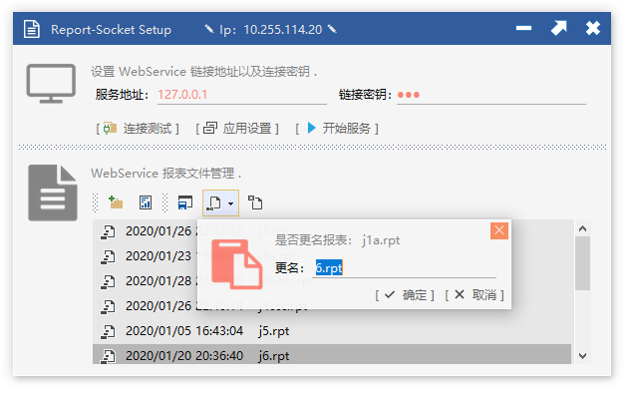Click 开始服务 start service button
Viewport: 631px width, 395px height.
337,129
